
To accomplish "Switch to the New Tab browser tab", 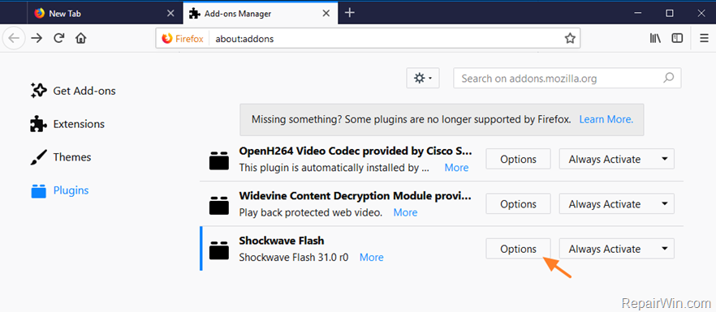I will click(x=104, y=13).
